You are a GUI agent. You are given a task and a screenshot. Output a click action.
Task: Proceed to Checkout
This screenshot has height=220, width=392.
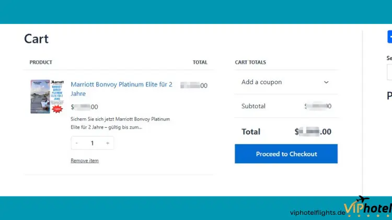pyautogui.click(x=286, y=154)
